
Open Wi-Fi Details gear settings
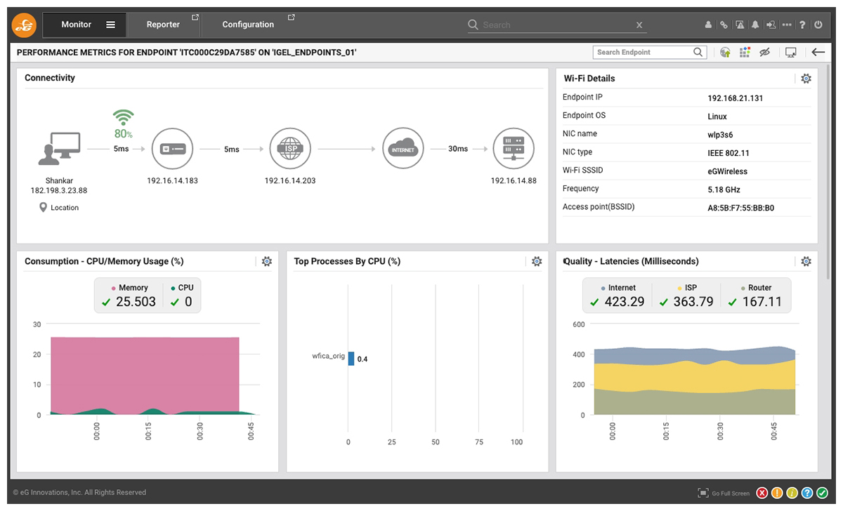[806, 79]
